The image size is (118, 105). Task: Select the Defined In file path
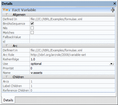[56, 19]
